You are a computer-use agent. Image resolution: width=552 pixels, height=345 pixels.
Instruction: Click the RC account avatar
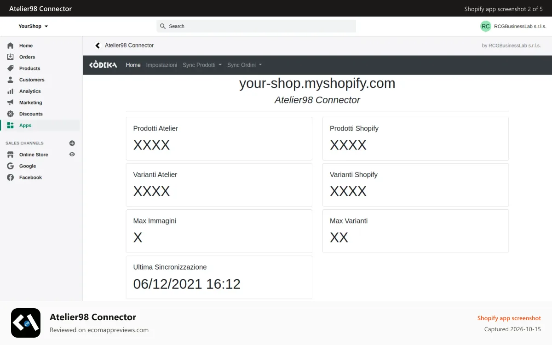click(486, 26)
